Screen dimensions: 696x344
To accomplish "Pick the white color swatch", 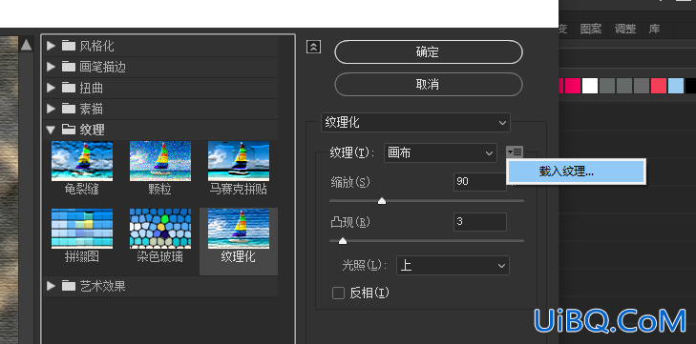I will pyautogui.click(x=590, y=86).
